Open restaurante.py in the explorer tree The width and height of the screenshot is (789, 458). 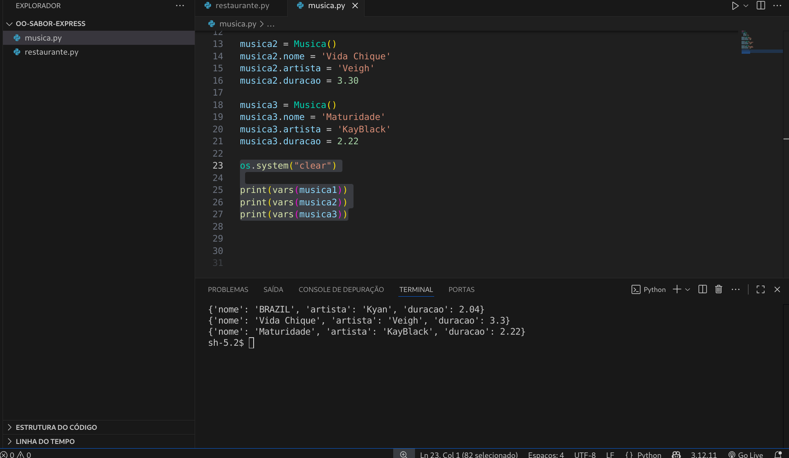pyautogui.click(x=51, y=52)
